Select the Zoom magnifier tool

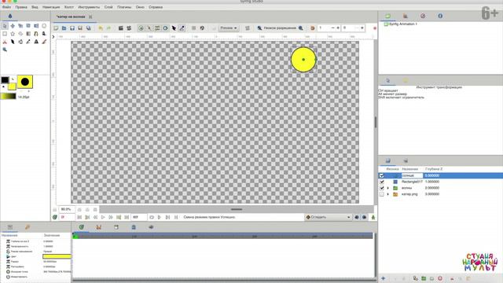point(5,50)
